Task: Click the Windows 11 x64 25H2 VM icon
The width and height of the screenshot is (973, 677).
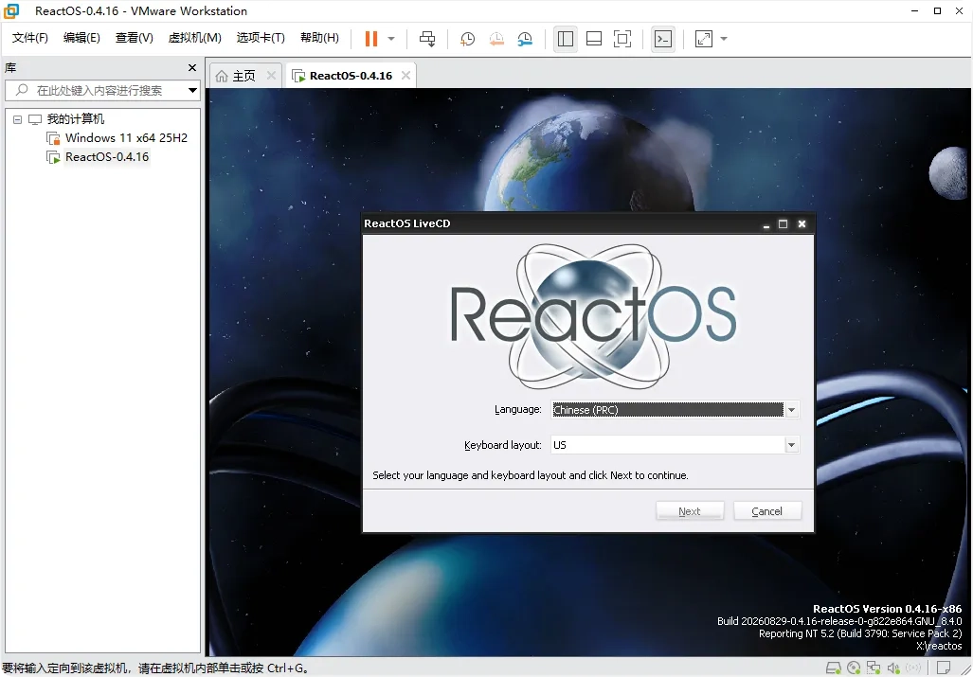Action: click(x=53, y=138)
